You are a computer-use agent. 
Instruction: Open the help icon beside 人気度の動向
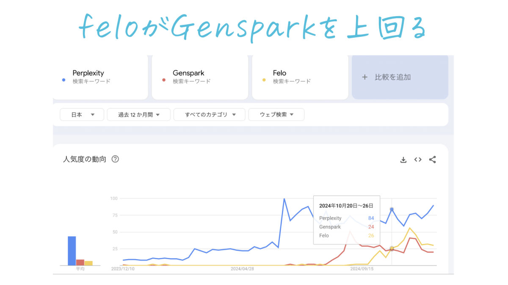pyautogui.click(x=115, y=160)
